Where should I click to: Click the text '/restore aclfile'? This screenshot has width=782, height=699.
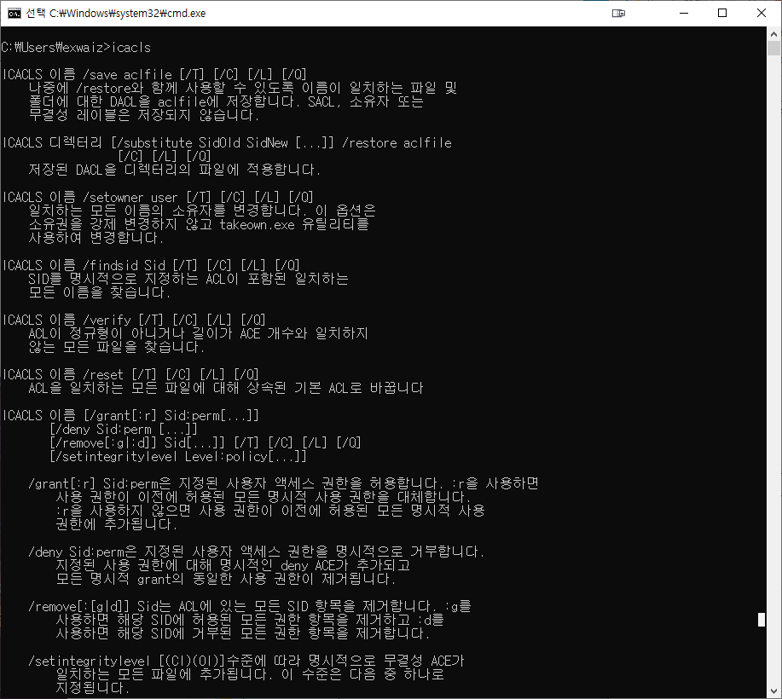pos(397,142)
